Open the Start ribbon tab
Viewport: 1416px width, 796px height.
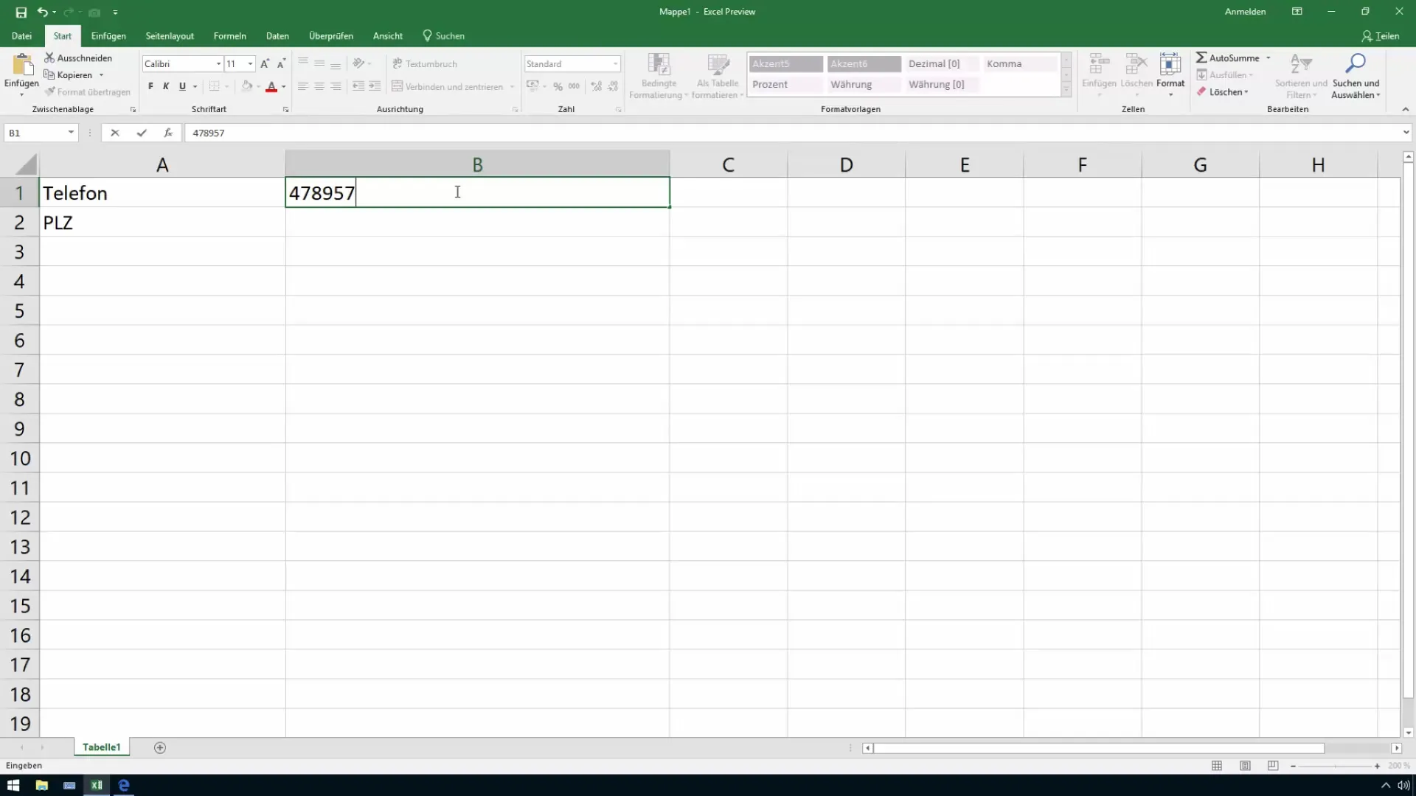pos(61,36)
